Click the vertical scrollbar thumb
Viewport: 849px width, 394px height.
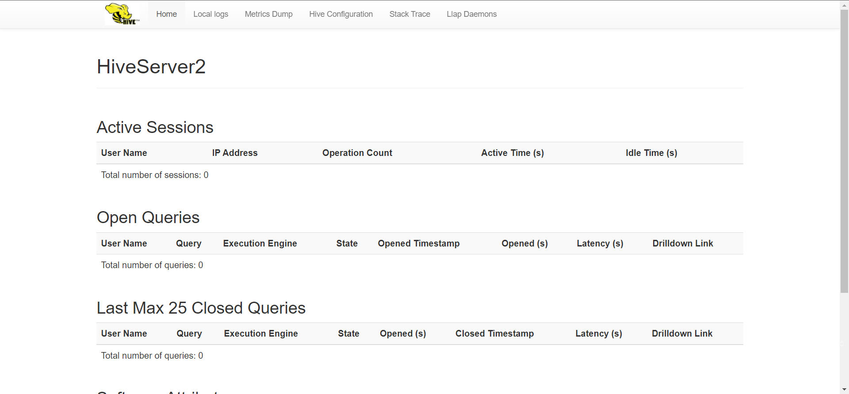[x=844, y=151]
